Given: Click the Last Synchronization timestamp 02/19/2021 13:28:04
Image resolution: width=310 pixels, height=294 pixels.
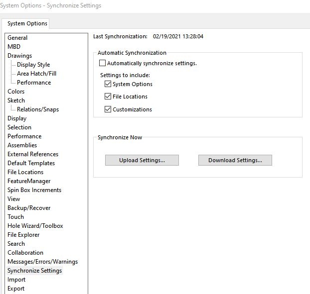Looking at the screenshot, I should coord(178,36).
